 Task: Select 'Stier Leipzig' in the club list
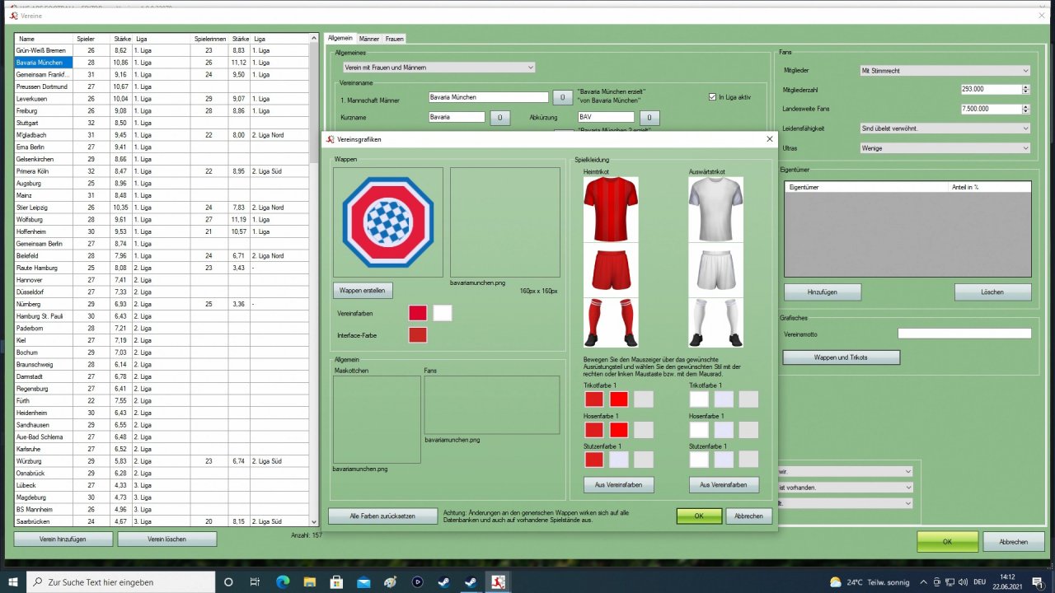pos(44,208)
